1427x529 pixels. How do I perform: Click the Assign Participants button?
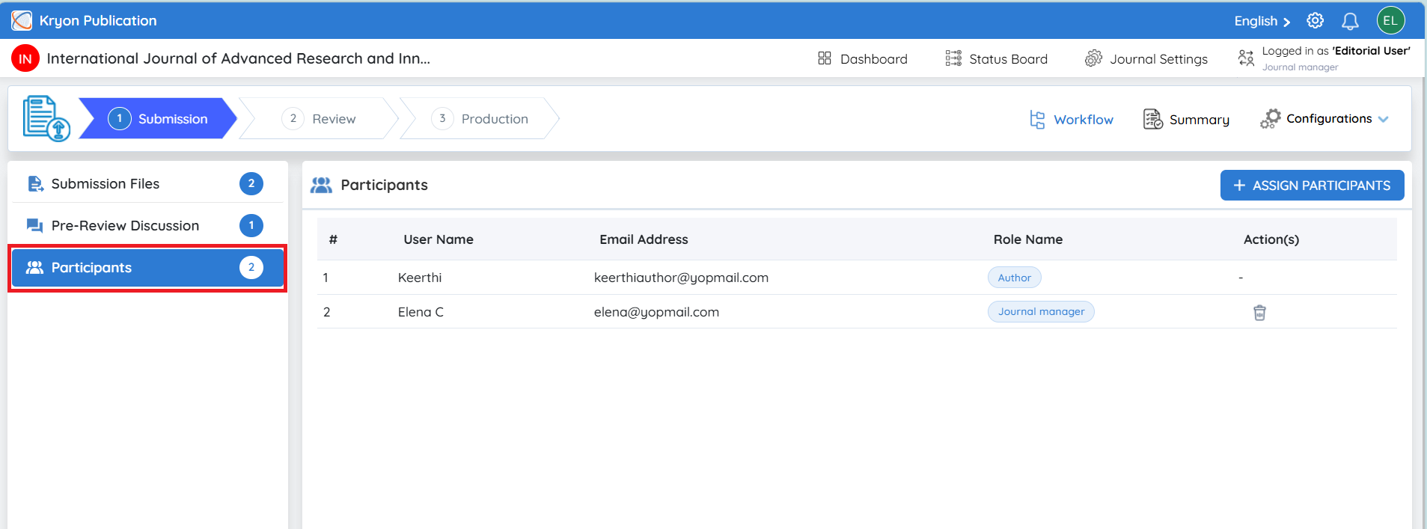(x=1312, y=185)
